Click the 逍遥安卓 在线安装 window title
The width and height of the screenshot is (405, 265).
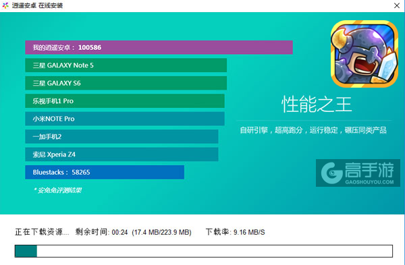pos(37,5)
